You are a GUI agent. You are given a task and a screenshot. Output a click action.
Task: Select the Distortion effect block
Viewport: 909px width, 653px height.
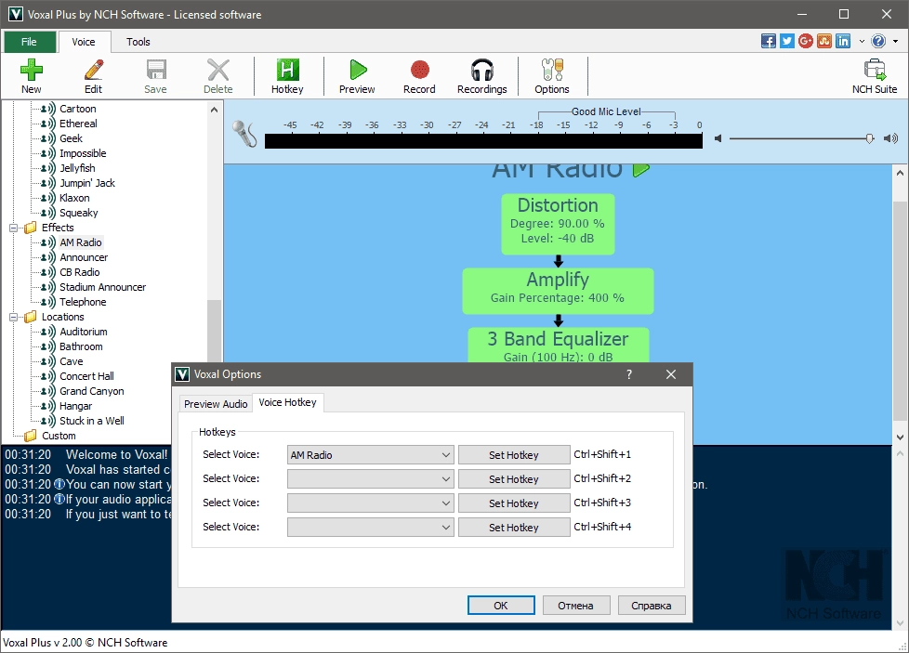[558, 224]
